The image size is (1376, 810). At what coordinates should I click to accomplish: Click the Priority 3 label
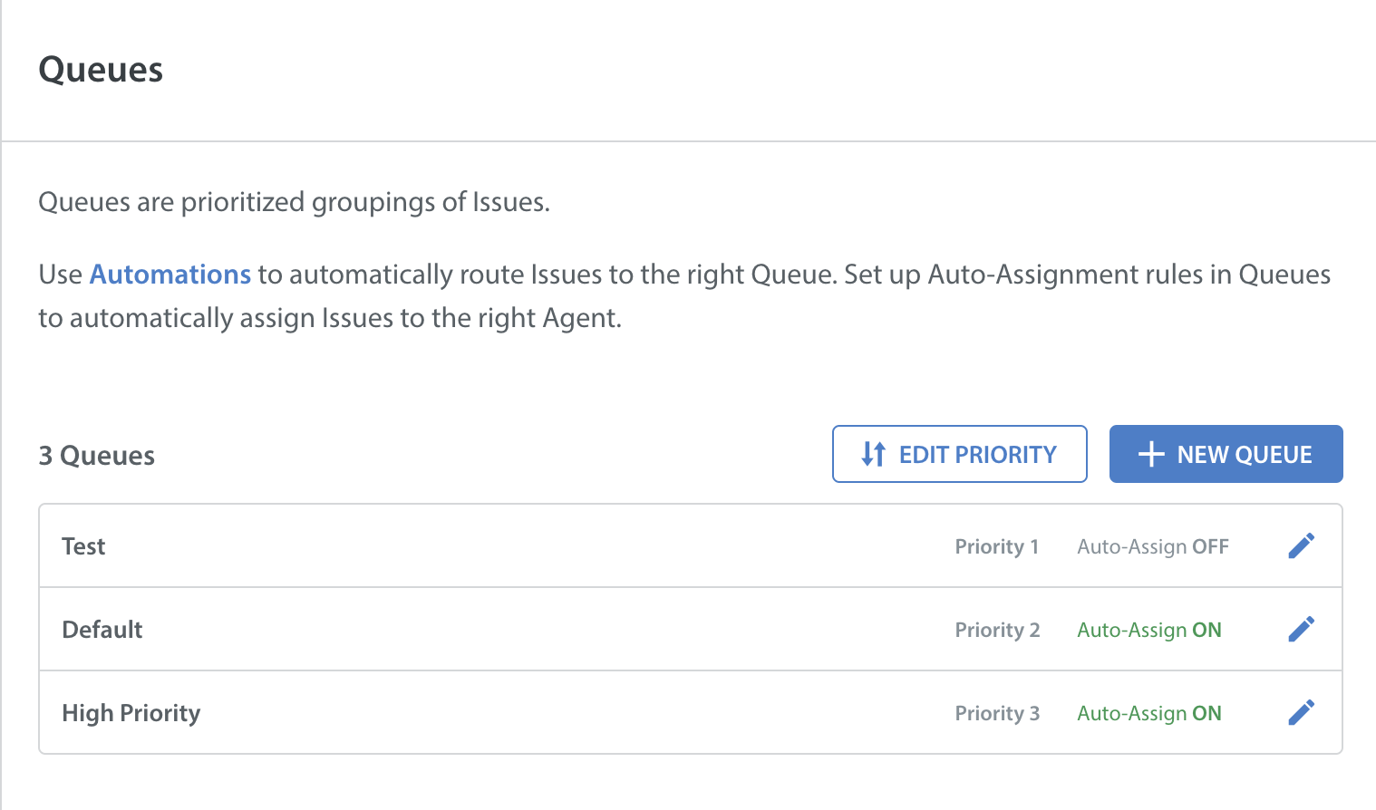coord(997,713)
